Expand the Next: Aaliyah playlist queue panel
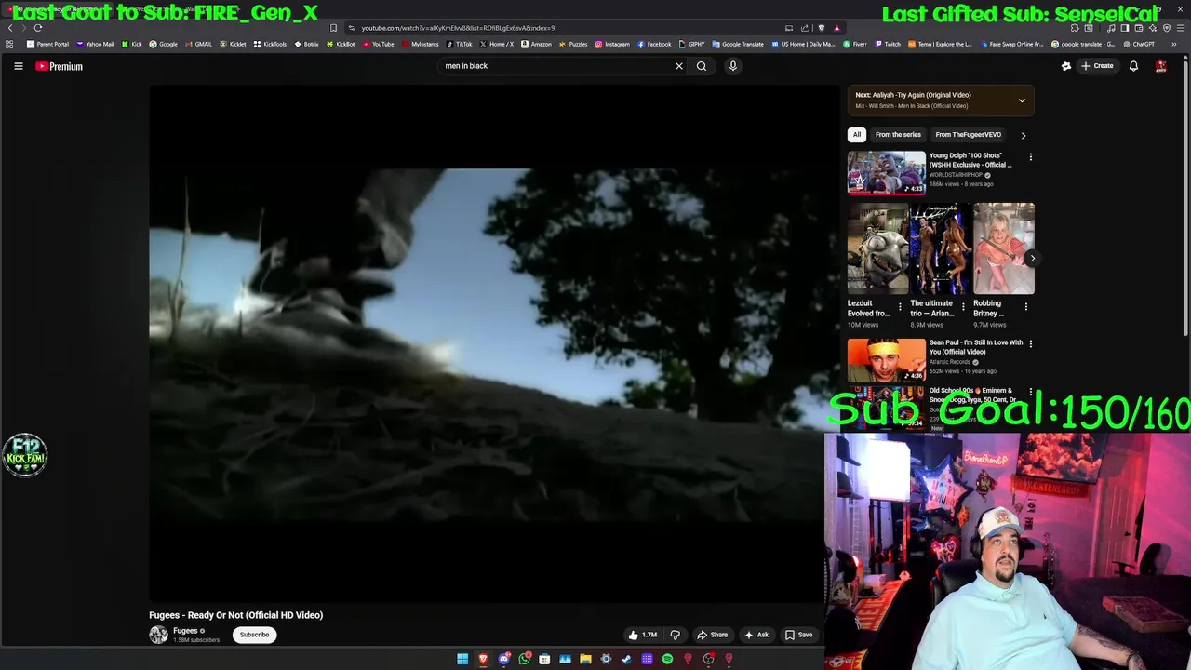Image resolution: width=1191 pixels, height=670 pixels. click(x=1022, y=100)
